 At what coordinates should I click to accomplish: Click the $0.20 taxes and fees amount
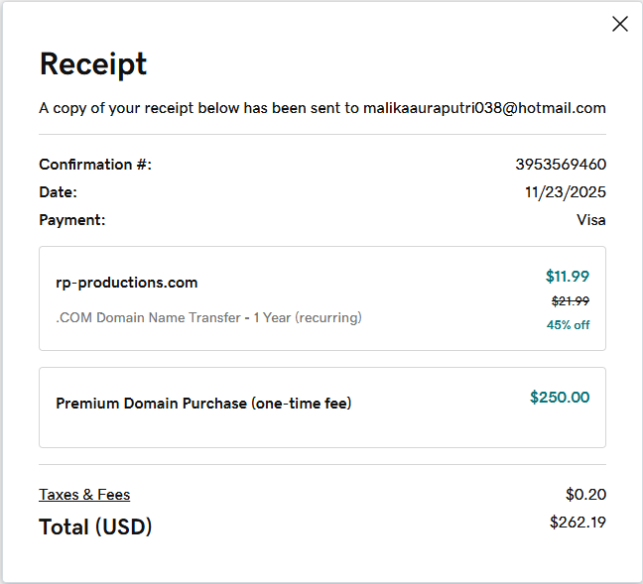point(585,495)
